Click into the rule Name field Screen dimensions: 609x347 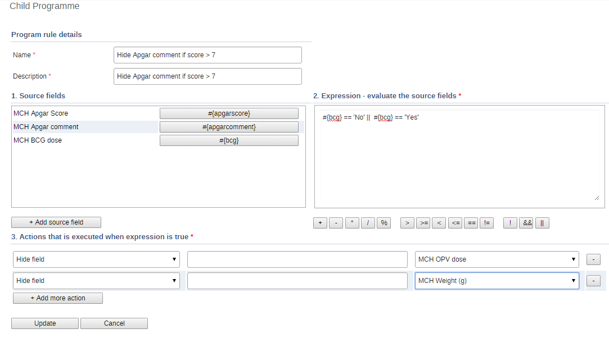point(207,55)
